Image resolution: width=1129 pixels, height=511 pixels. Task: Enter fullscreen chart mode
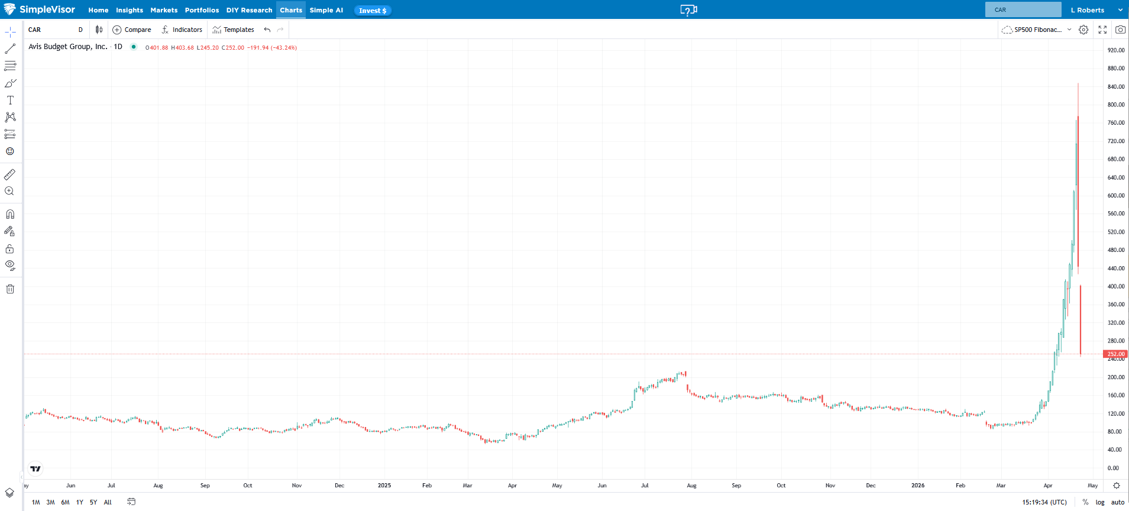[1102, 30]
